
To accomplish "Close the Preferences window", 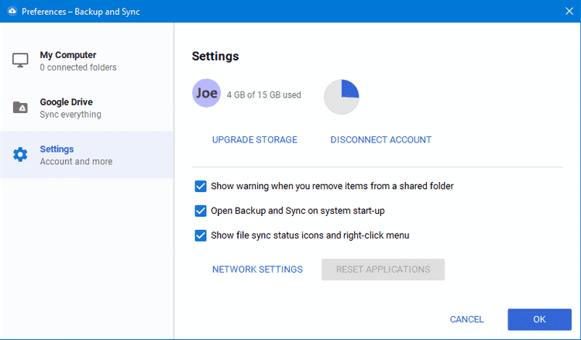I will [x=569, y=11].
